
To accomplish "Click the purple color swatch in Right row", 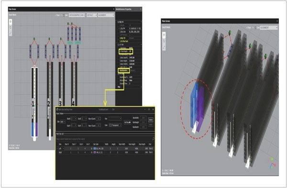I will pyautogui.click(x=95, y=152).
